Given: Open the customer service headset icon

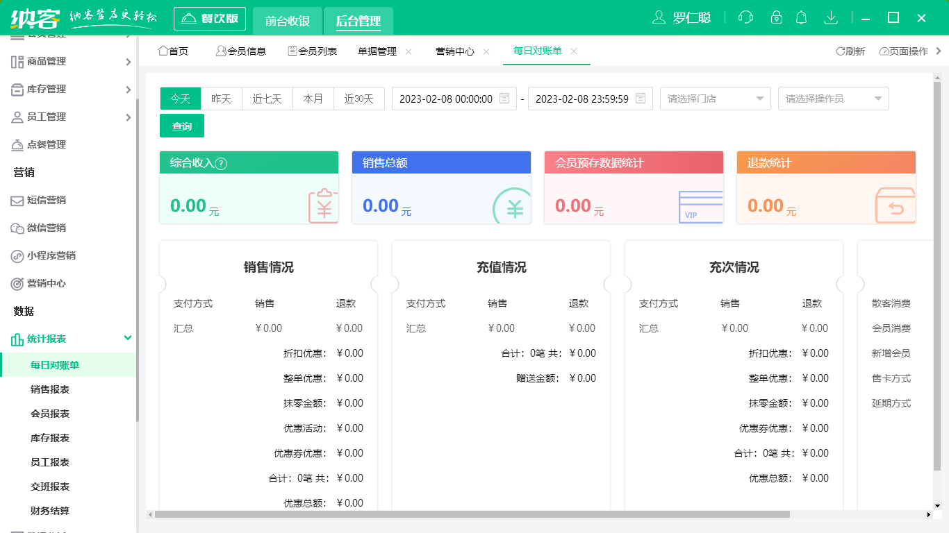Looking at the screenshot, I should [x=745, y=17].
